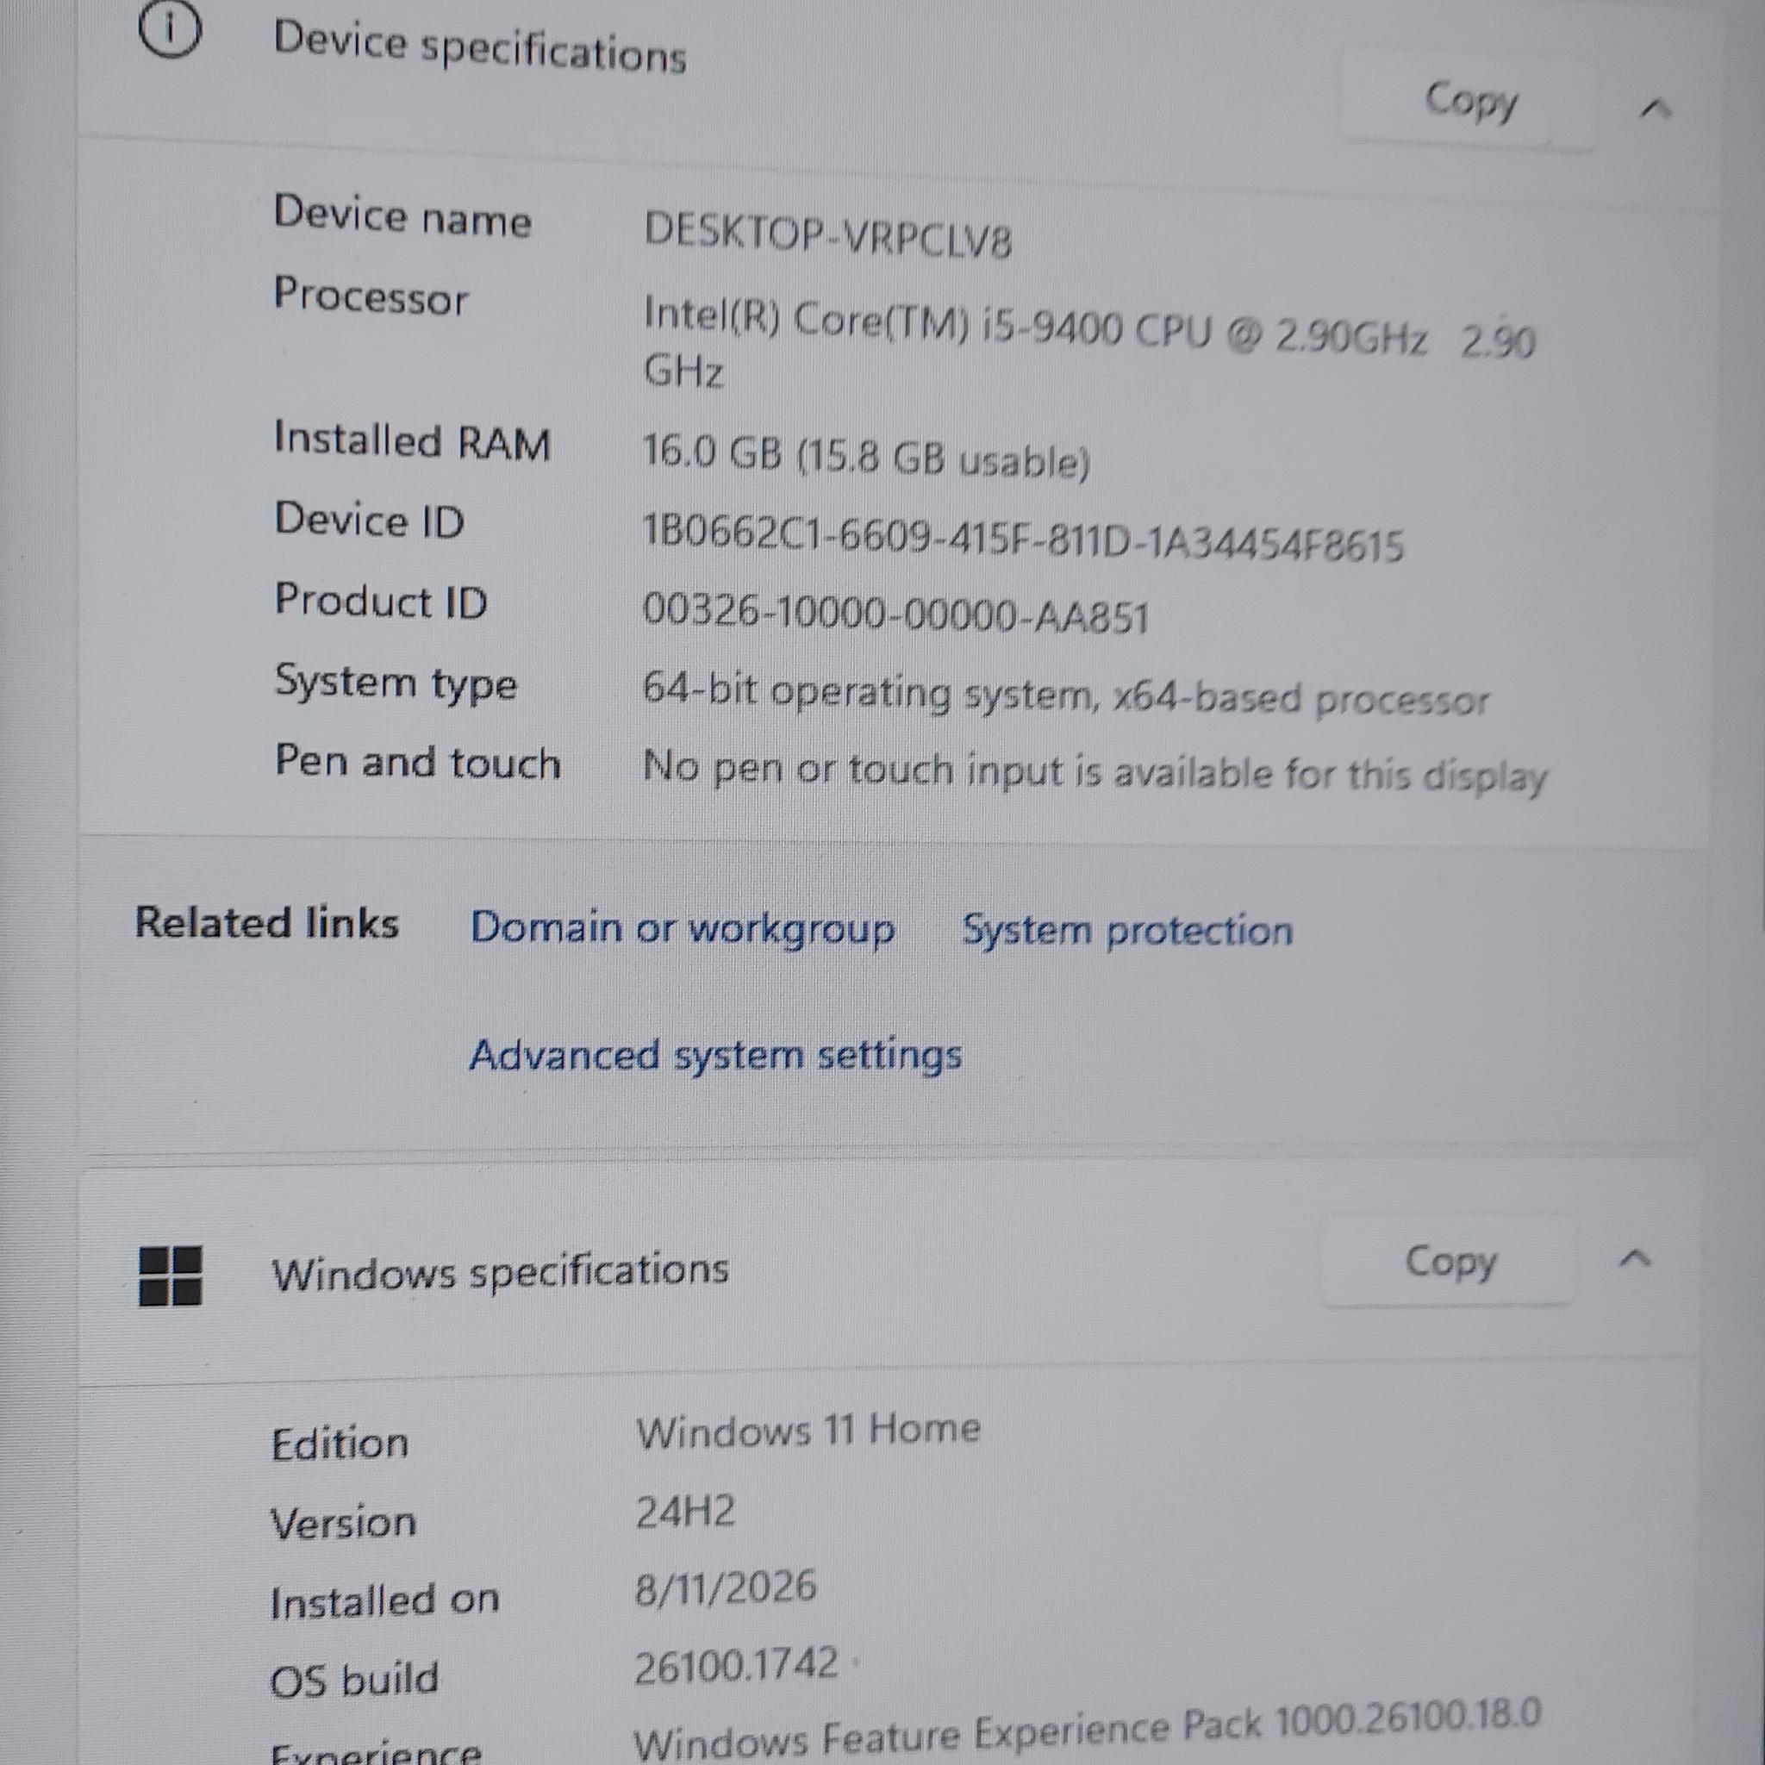This screenshot has width=1765, height=1765.
Task: Click the Windows logo beside Windows specifications
Action: tap(170, 1276)
